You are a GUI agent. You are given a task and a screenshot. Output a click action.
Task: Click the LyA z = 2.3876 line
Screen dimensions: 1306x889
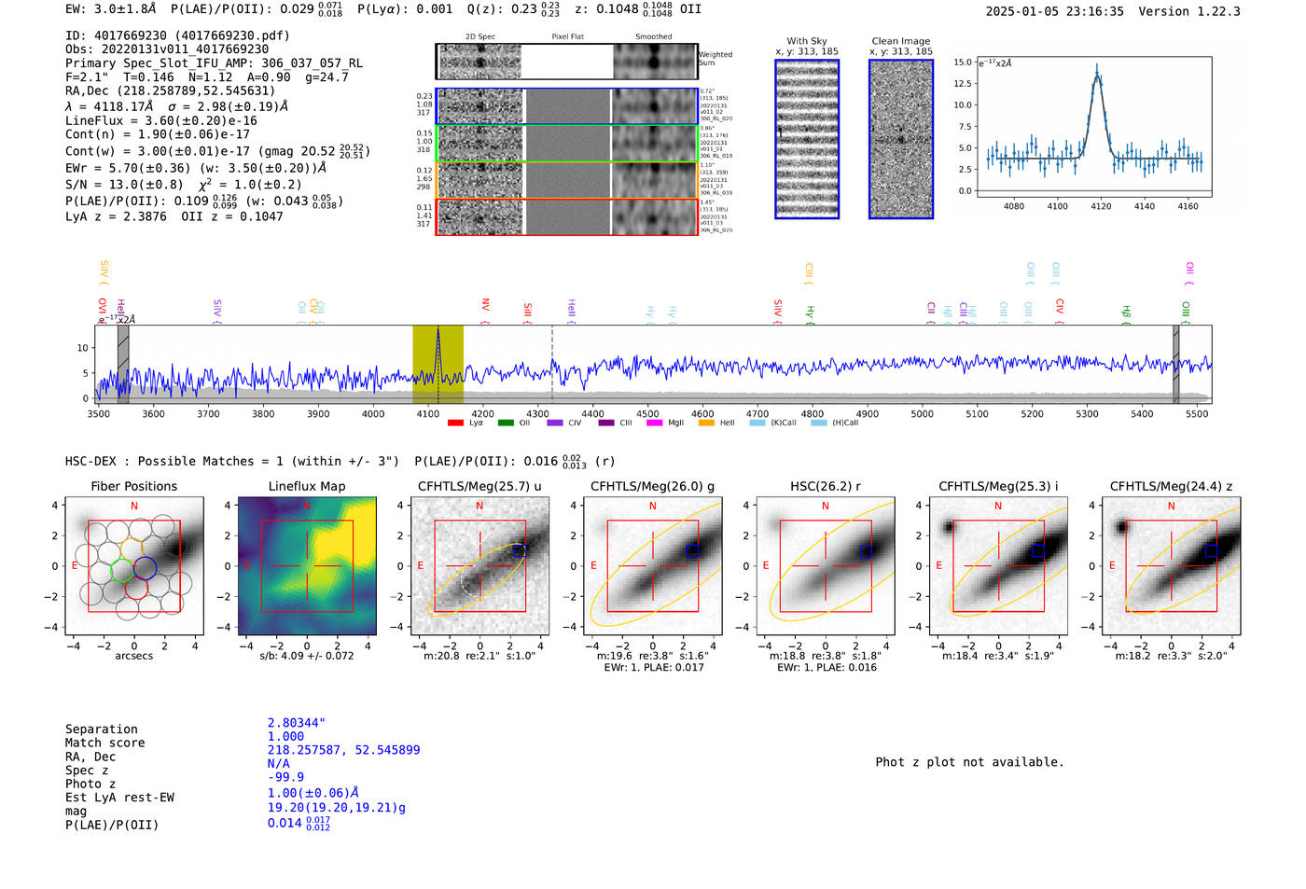click(x=174, y=216)
